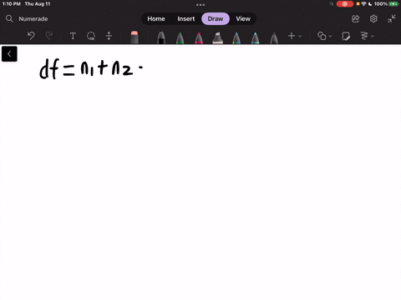Expand the ink style dropdown arrow
This screenshot has height=300, width=401.
coord(373,36)
